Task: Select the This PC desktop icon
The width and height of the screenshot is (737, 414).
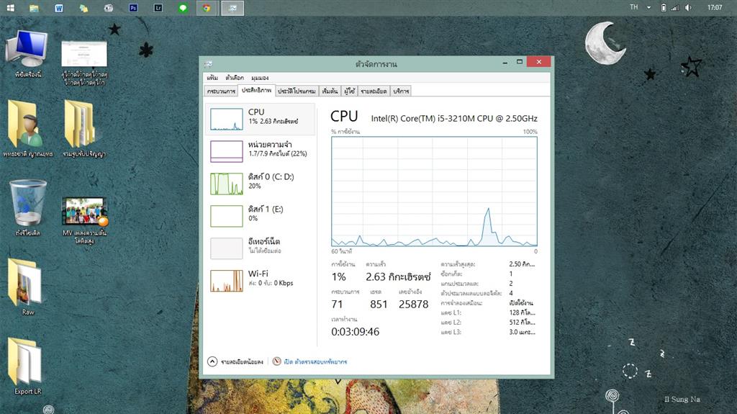Action: (x=28, y=53)
